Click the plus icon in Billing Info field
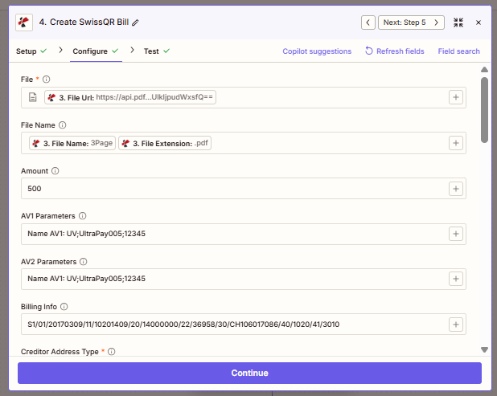This screenshot has height=396, width=497. pos(455,325)
